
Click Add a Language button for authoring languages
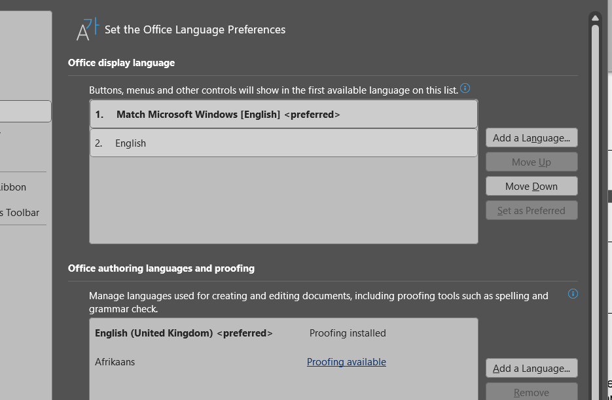coord(531,369)
